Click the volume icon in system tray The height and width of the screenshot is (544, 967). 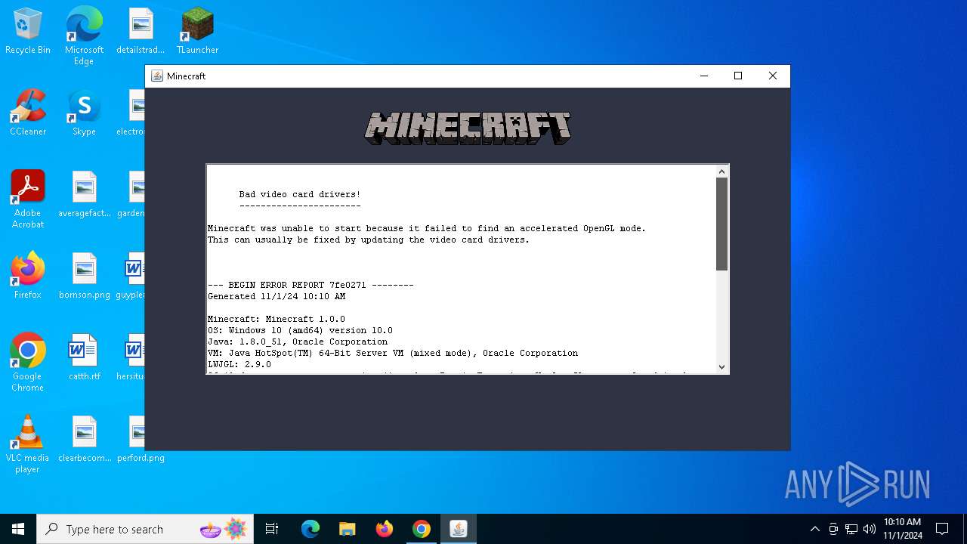click(870, 529)
